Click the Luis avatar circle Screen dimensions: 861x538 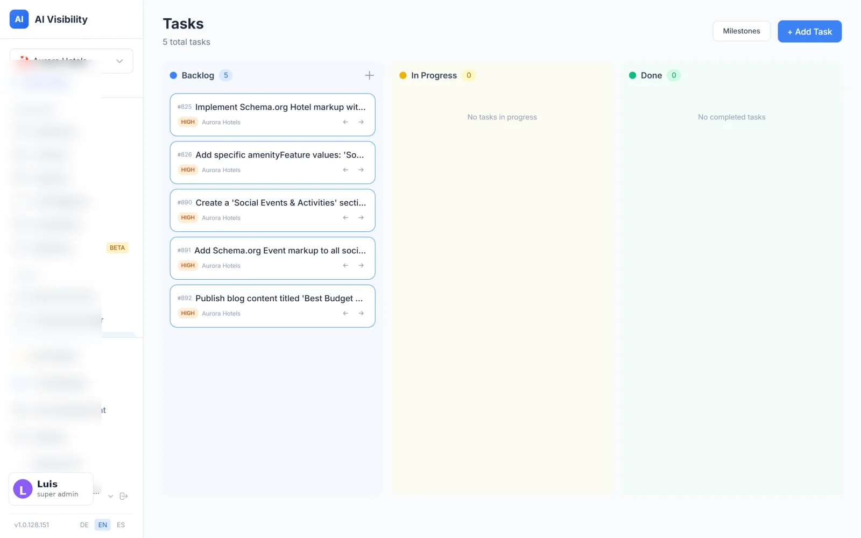[x=23, y=489]
